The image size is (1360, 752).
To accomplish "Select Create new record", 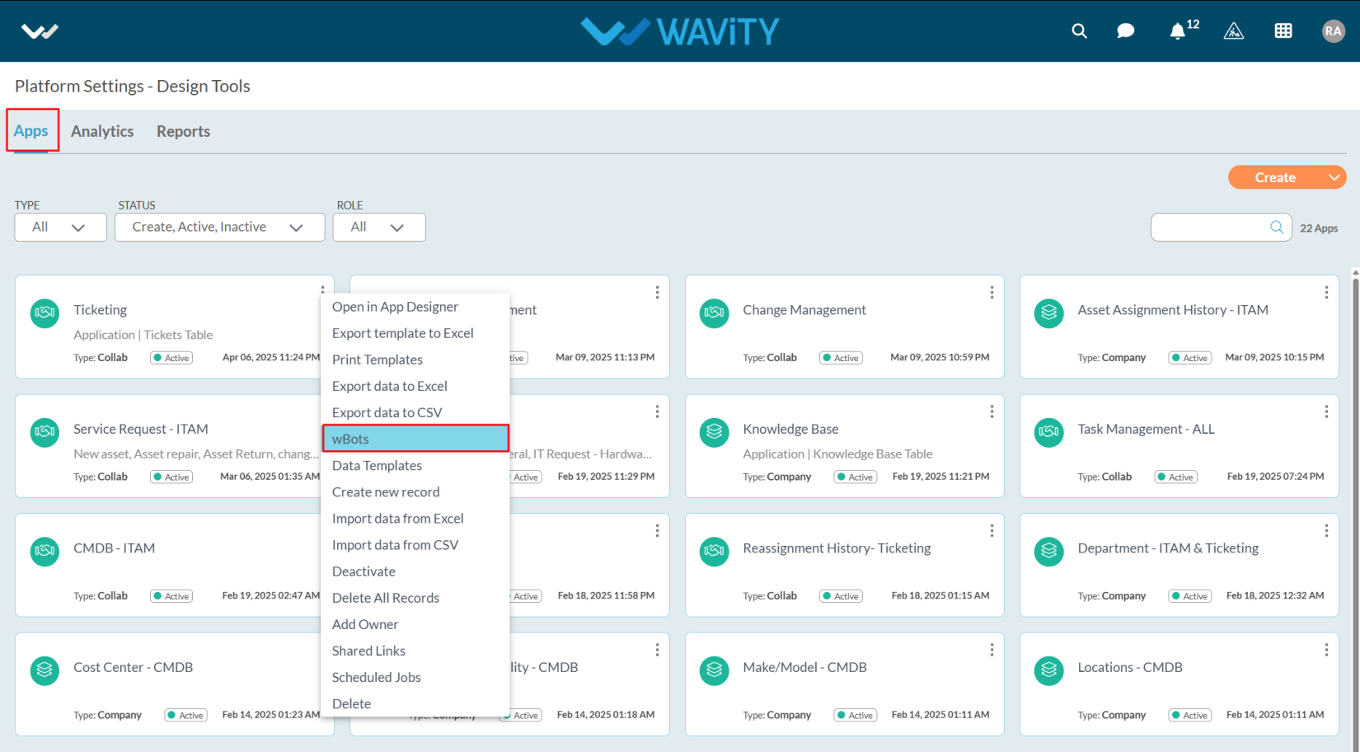I will (x=415, y=492).
